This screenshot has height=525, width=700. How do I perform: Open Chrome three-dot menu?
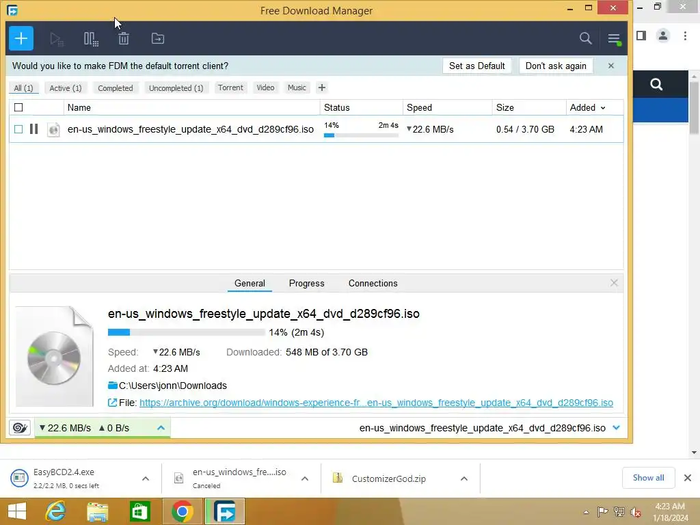tap(685, 36)
